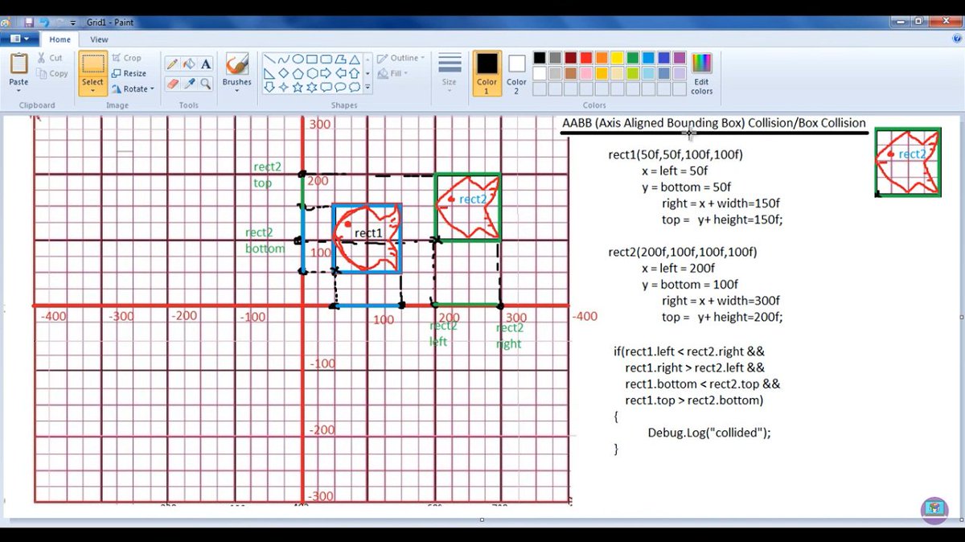This screenshot has width=965, height=542.
Task: Open Customize Quick Access Toolbar arrow
Action: point(73,22)
